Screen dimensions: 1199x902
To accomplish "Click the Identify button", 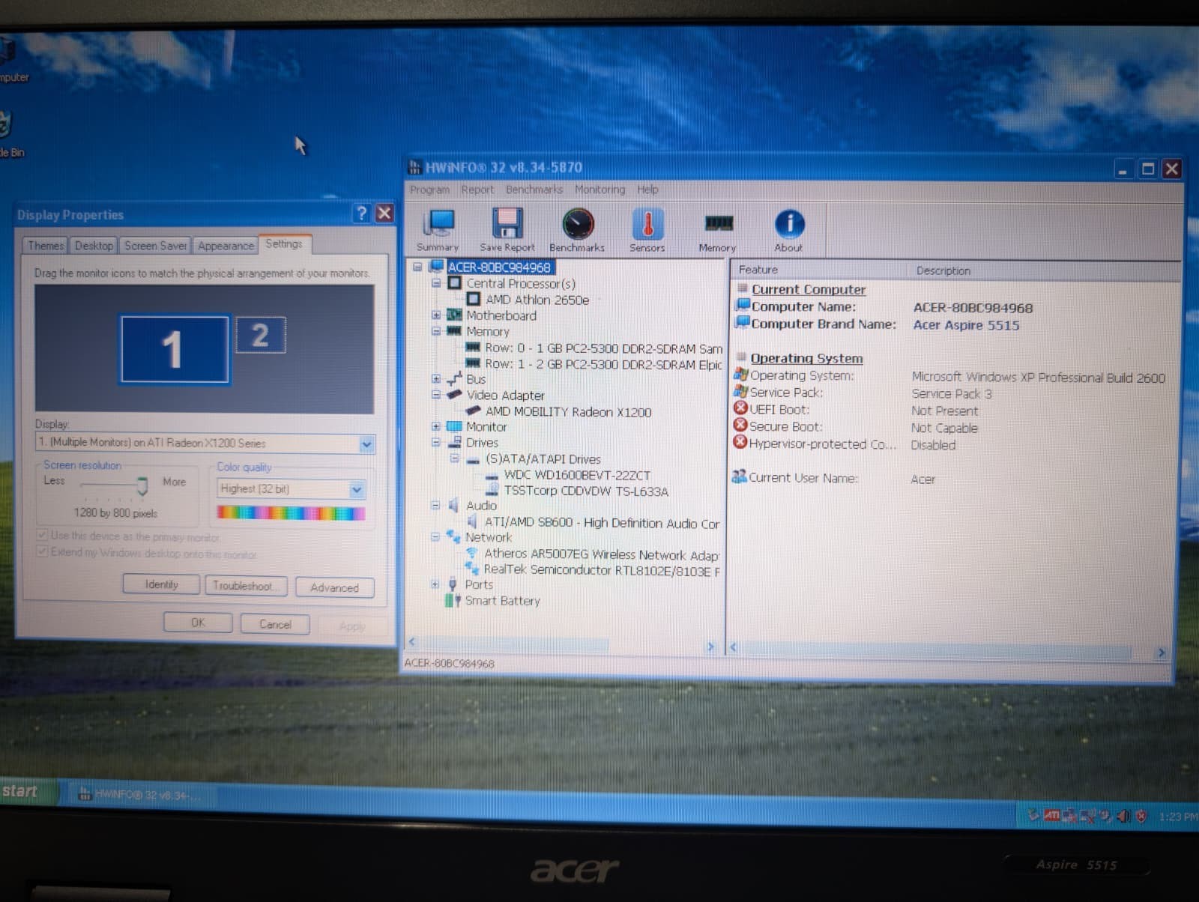I will click(x=162, y=584).
